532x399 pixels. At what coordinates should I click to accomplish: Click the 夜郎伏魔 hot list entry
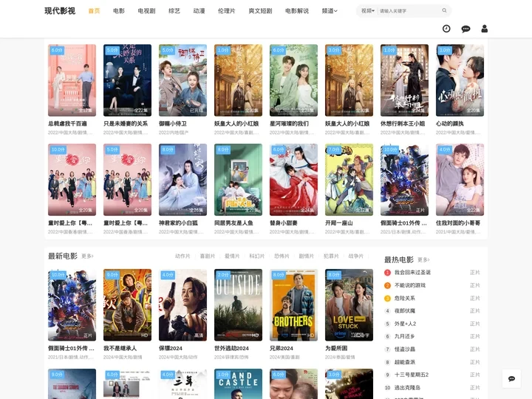click(432, 311)
